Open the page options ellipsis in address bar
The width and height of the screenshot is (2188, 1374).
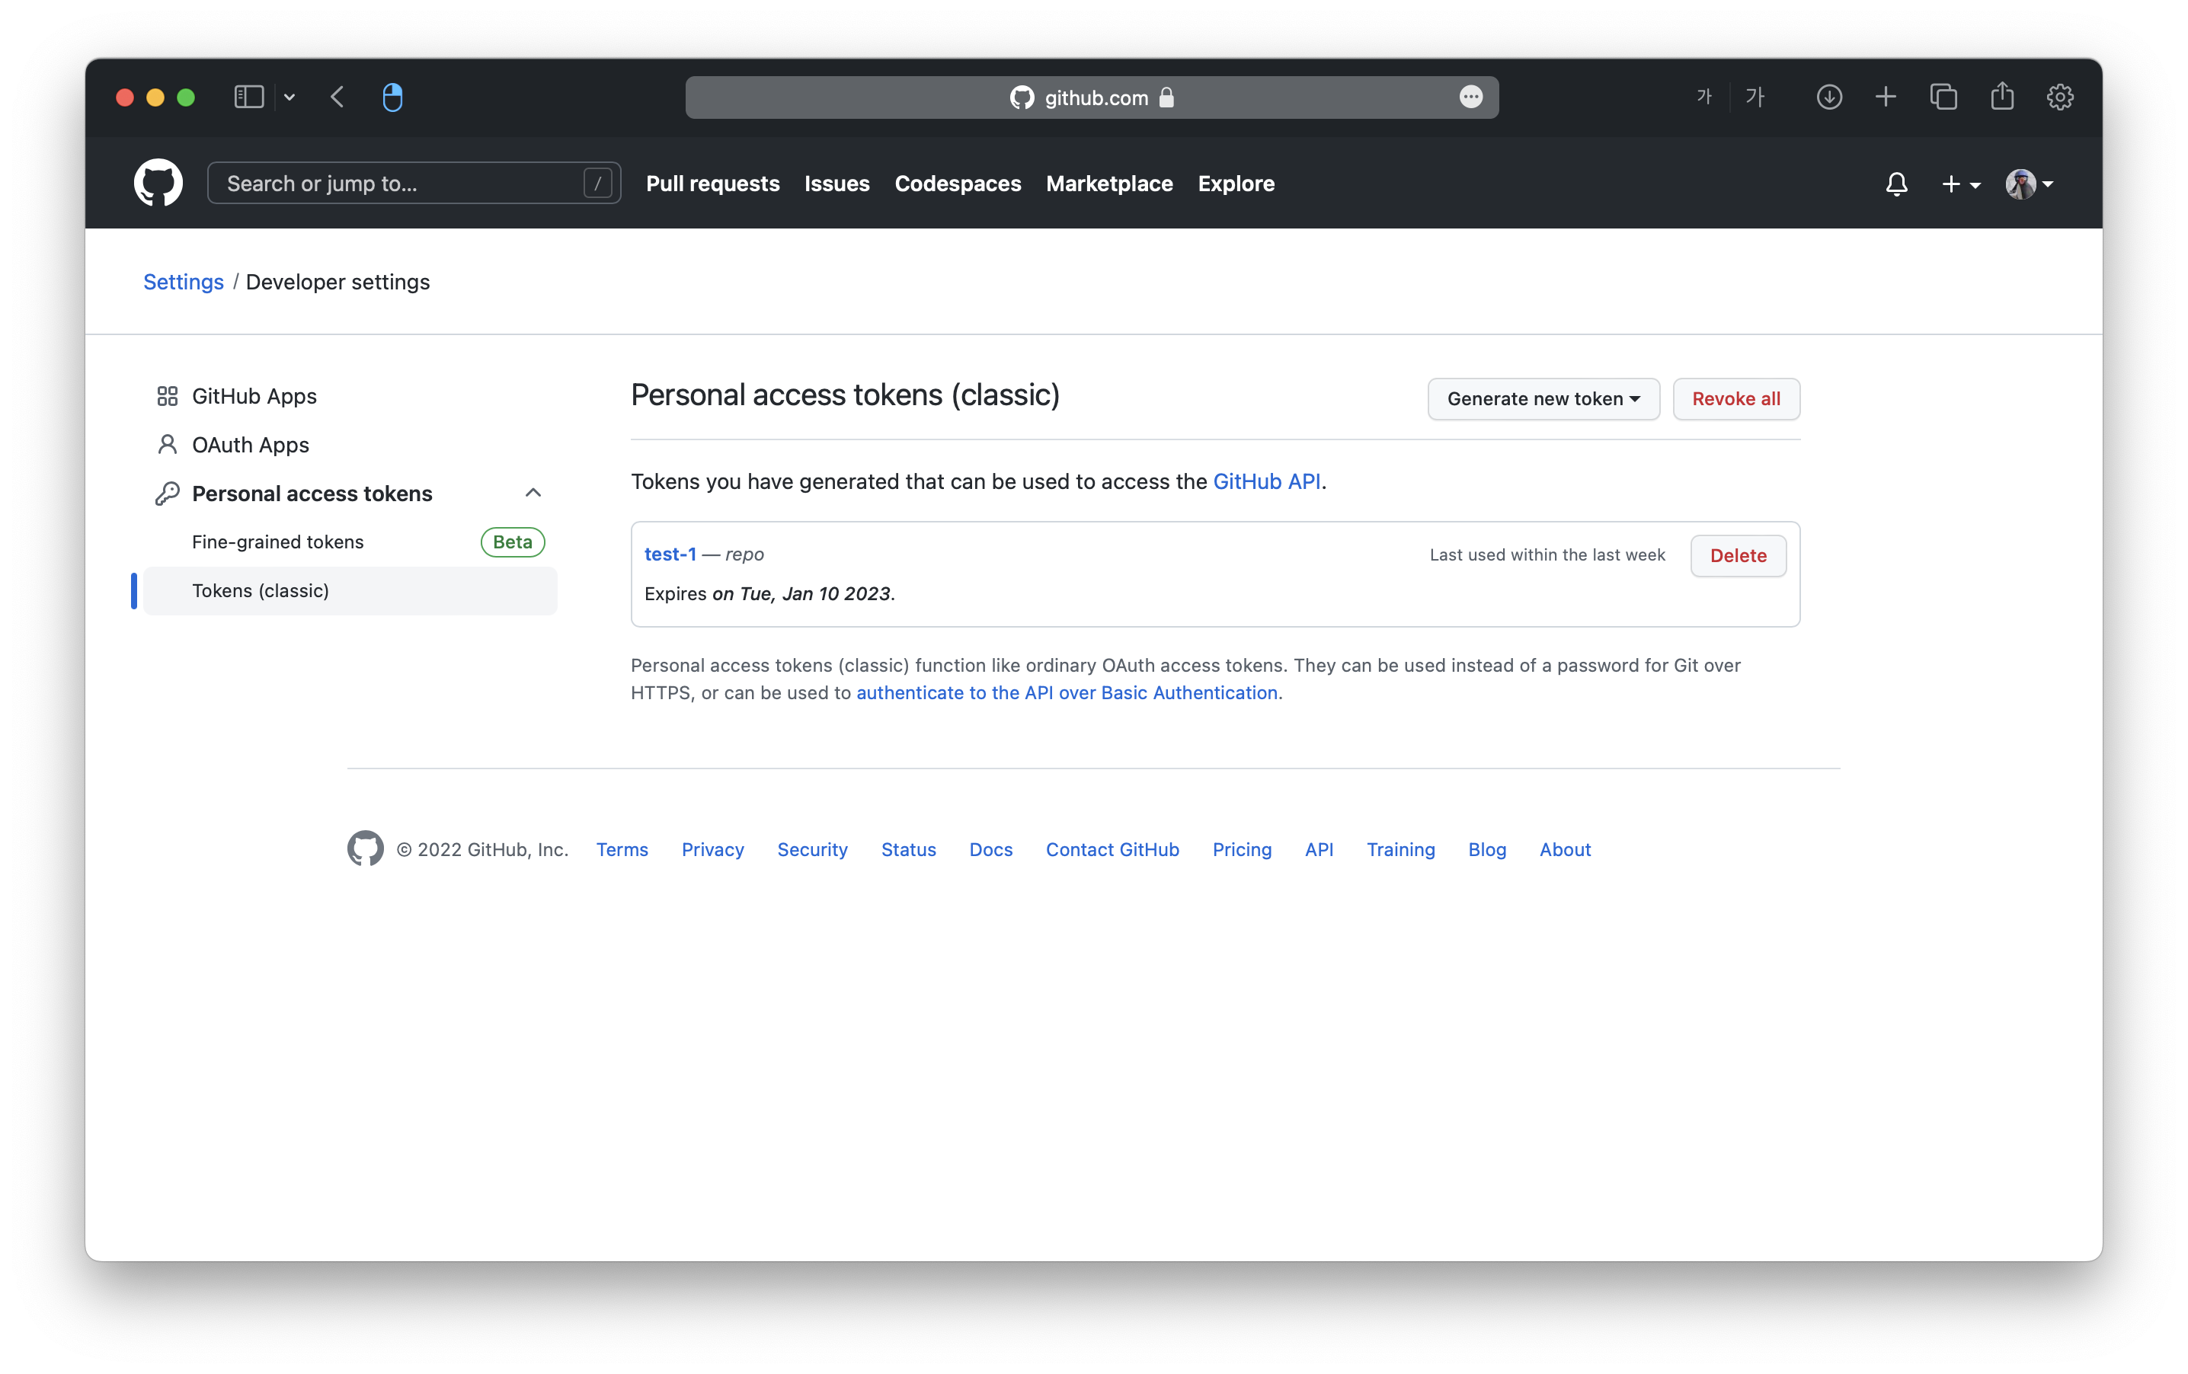[x=1470, y=97]
